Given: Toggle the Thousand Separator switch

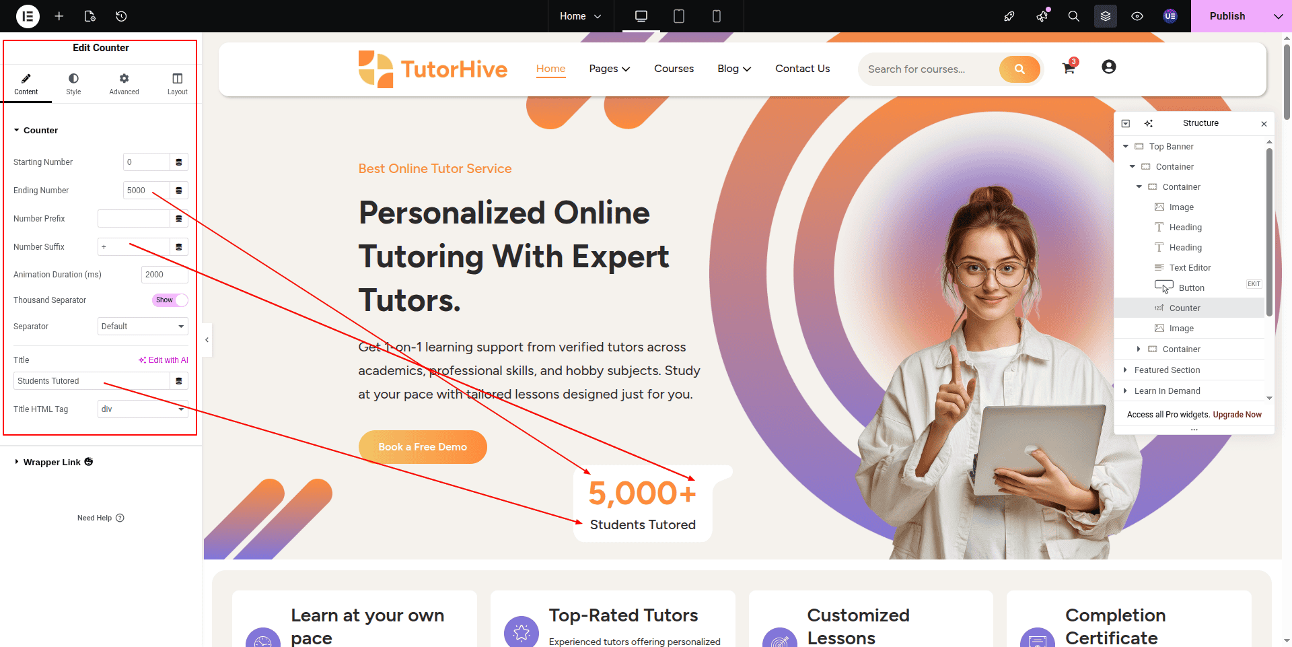Looking at the screenshot, I should click(170, 300).
